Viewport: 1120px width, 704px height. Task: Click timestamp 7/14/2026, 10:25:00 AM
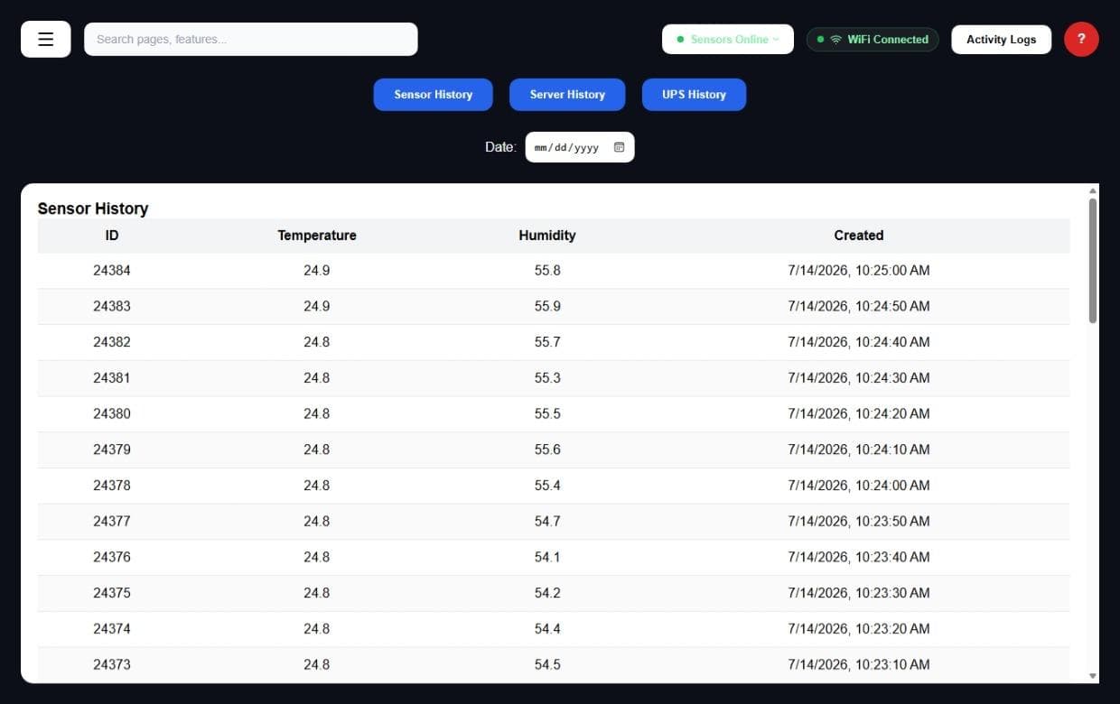(859, 271)
